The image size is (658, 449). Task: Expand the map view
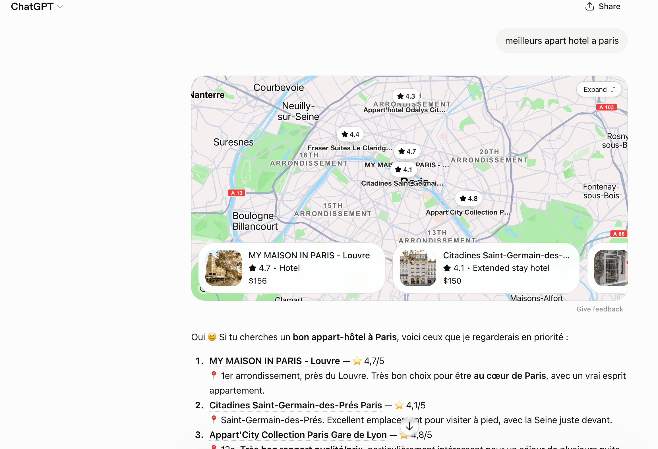[x=599, y=90]
